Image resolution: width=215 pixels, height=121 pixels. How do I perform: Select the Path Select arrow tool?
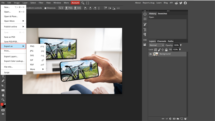[3, 86]
